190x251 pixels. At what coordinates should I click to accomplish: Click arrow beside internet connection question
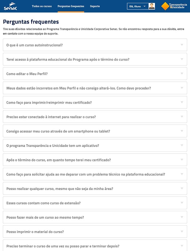(x=182, y=117)
